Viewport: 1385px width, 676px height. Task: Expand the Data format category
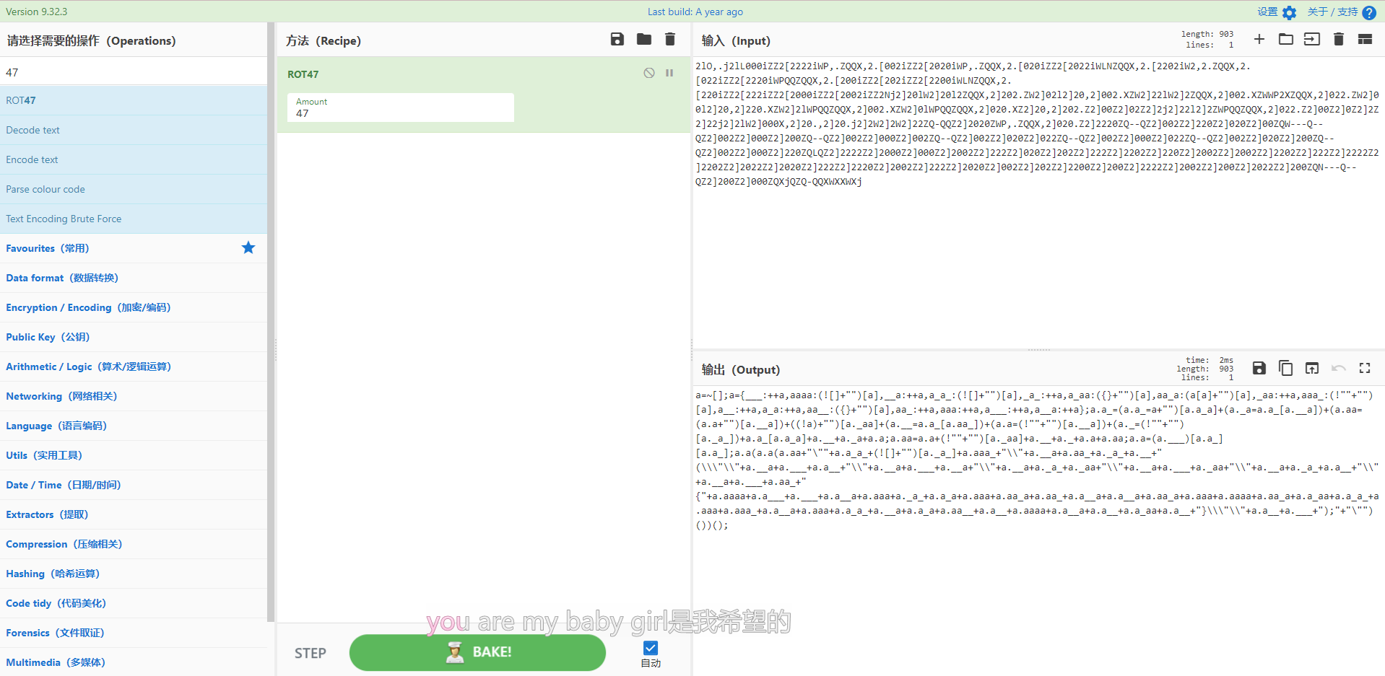(134, 278)
